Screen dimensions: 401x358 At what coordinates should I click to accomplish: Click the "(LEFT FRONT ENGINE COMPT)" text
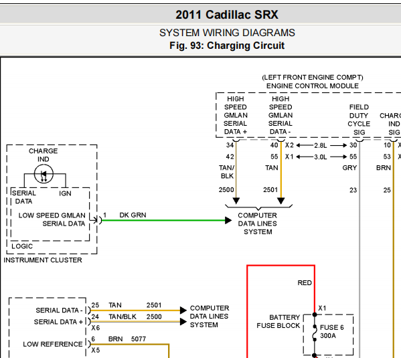313,78
